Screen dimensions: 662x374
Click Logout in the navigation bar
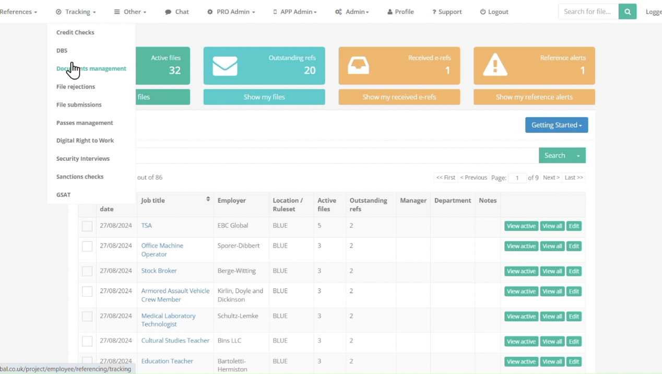494,11
